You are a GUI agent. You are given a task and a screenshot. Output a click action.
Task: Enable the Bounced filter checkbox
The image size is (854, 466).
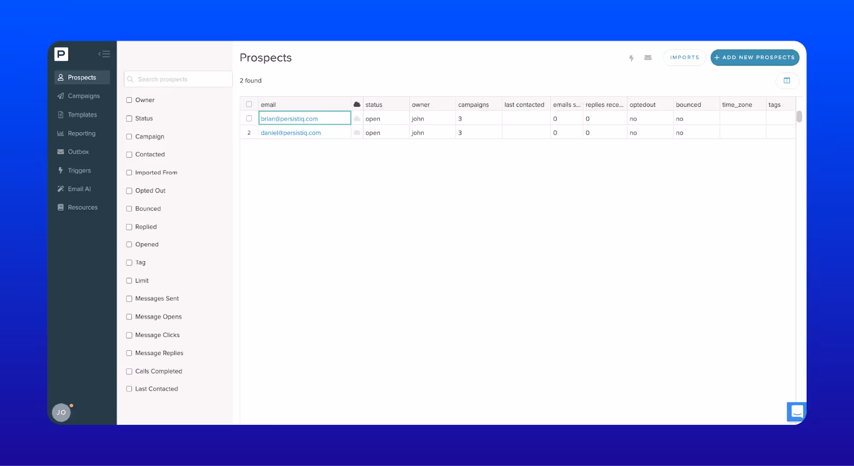pyautogui.click(x=129, y=209)
